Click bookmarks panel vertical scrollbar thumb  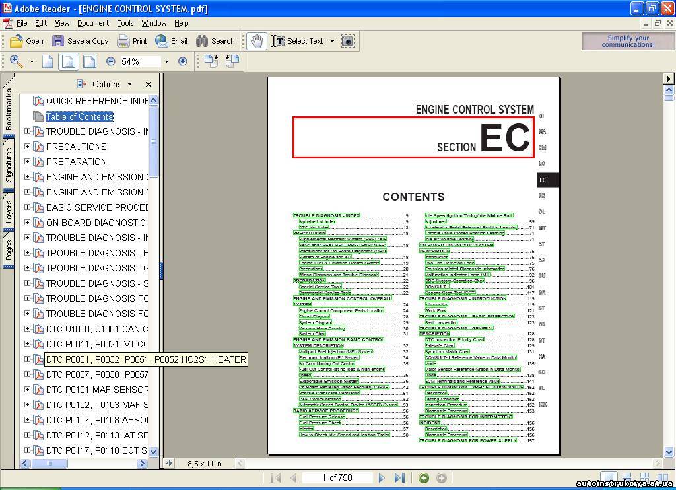[x=153, y=141]
